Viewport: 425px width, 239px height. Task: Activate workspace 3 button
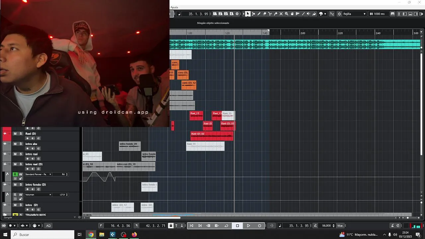(226, 14)
